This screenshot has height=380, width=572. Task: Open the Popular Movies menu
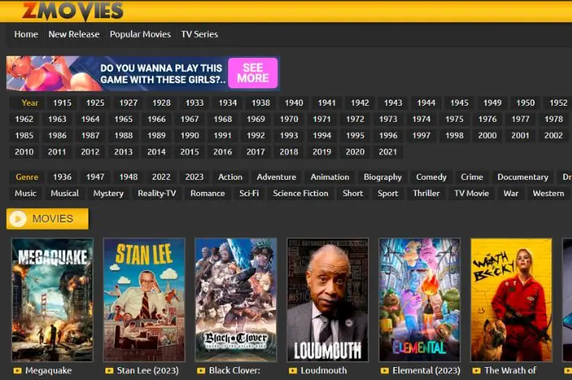[x=140, y=34]
